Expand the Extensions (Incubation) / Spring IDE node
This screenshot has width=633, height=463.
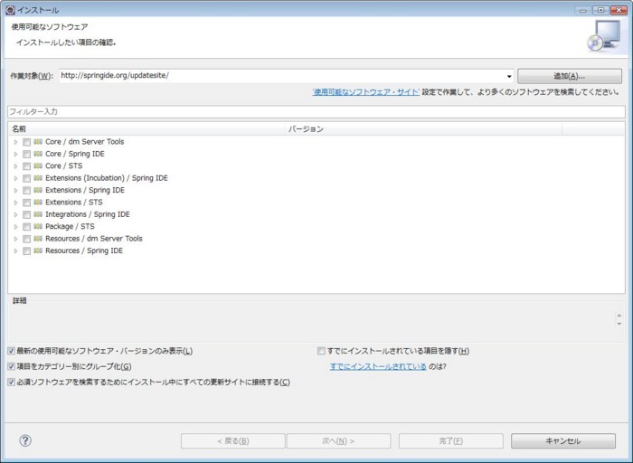tap(15, 178)
